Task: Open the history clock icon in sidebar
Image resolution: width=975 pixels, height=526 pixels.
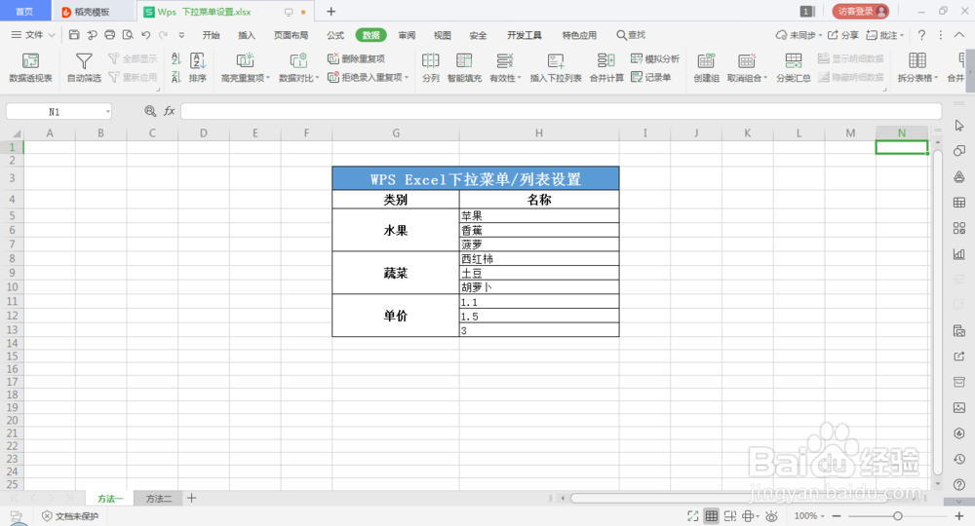Action: pyautogui.click(x=959, y=459)
